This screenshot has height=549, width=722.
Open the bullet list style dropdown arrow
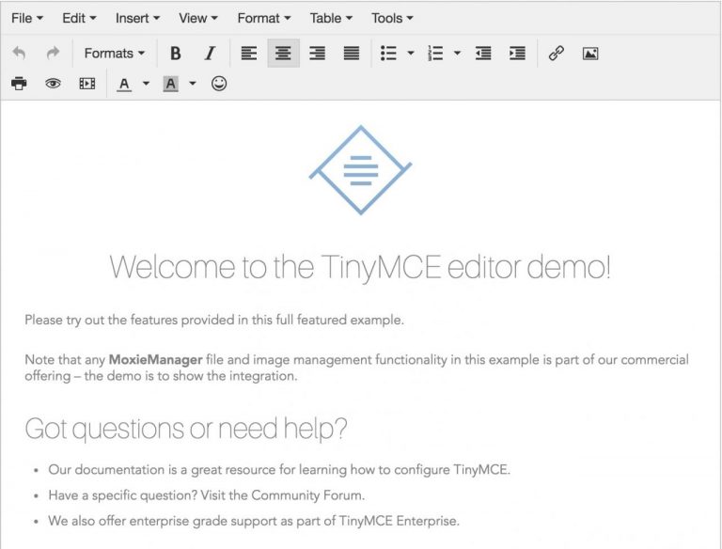coord(411,54)
